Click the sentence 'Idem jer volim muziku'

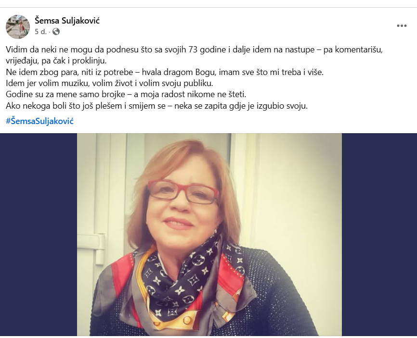pyautogui.click(x=110, y=83)
